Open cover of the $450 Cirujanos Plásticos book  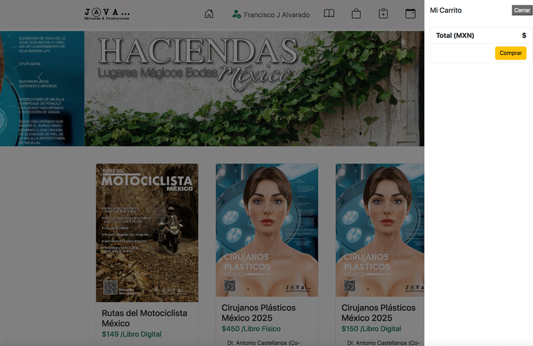266,230
